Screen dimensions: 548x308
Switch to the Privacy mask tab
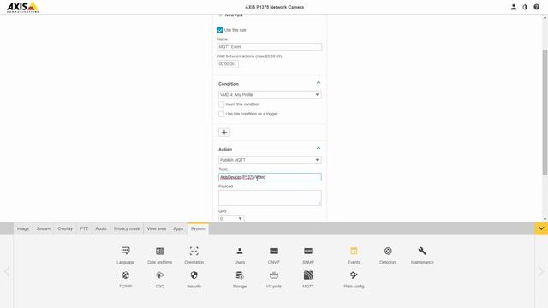[x=127, y=228]
